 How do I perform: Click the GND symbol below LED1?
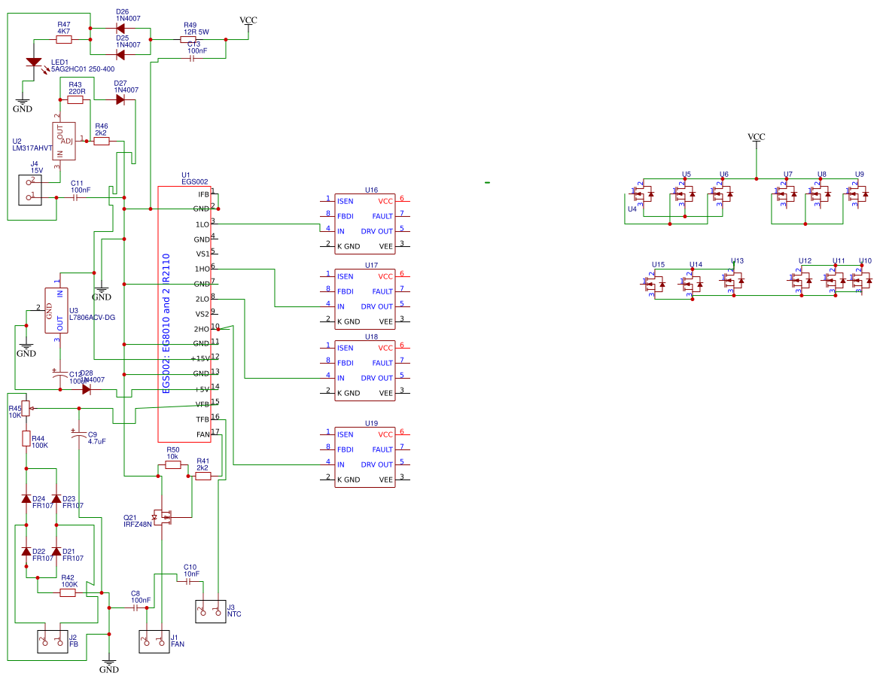[x=23, y=104]
